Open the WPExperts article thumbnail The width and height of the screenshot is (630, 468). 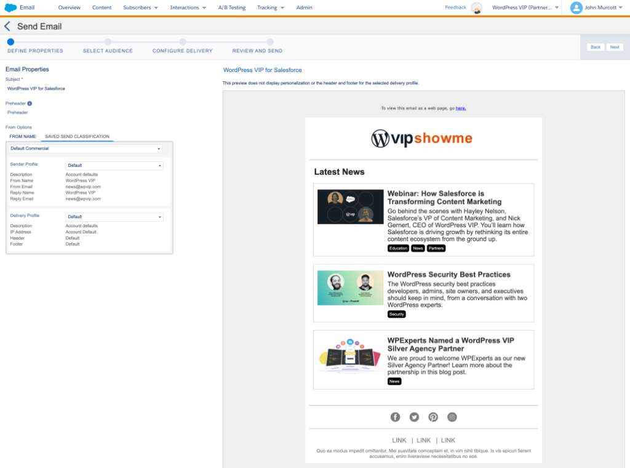[350, 355]
